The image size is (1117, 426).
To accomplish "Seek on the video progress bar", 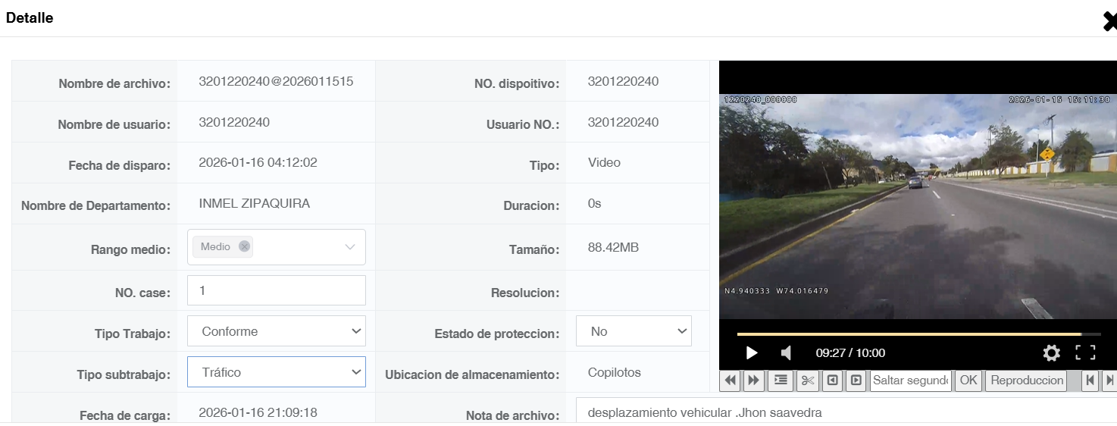I will coord(918,334).
